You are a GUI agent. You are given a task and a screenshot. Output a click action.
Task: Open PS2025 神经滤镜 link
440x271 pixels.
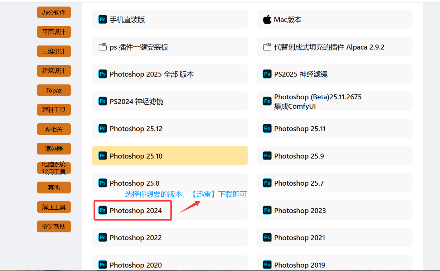click(335, 74)
